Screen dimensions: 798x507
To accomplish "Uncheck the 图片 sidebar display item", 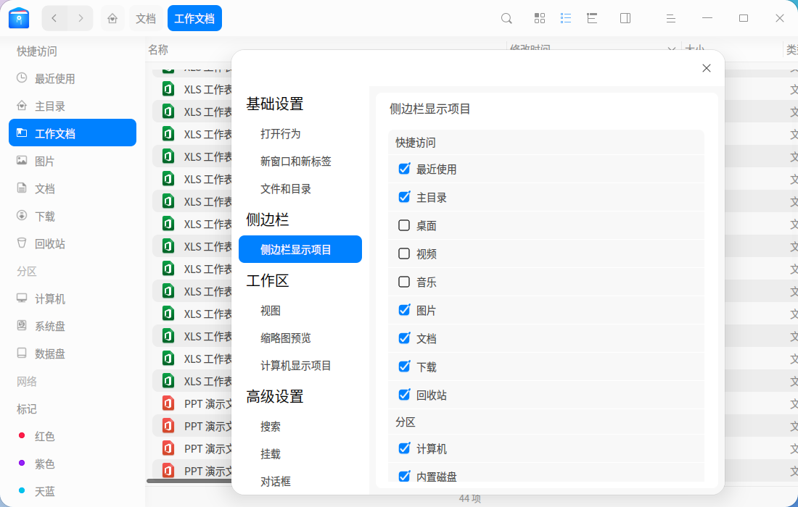I will (404, 309).
